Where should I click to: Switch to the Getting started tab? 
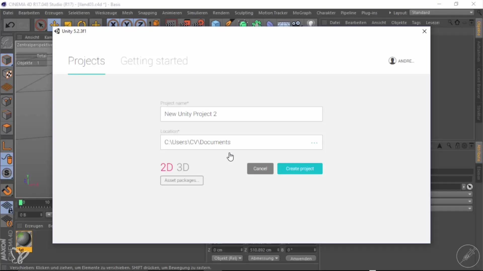[x=154, y=61]
